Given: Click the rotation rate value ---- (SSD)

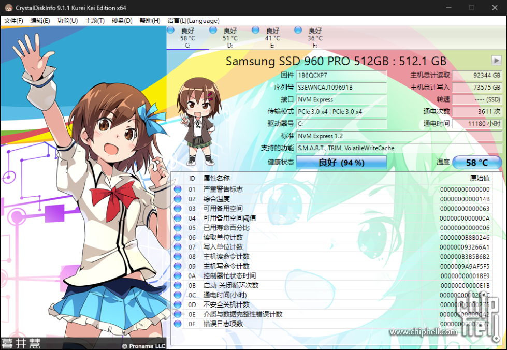Looking at the screenshot, I should click(477, 99).
